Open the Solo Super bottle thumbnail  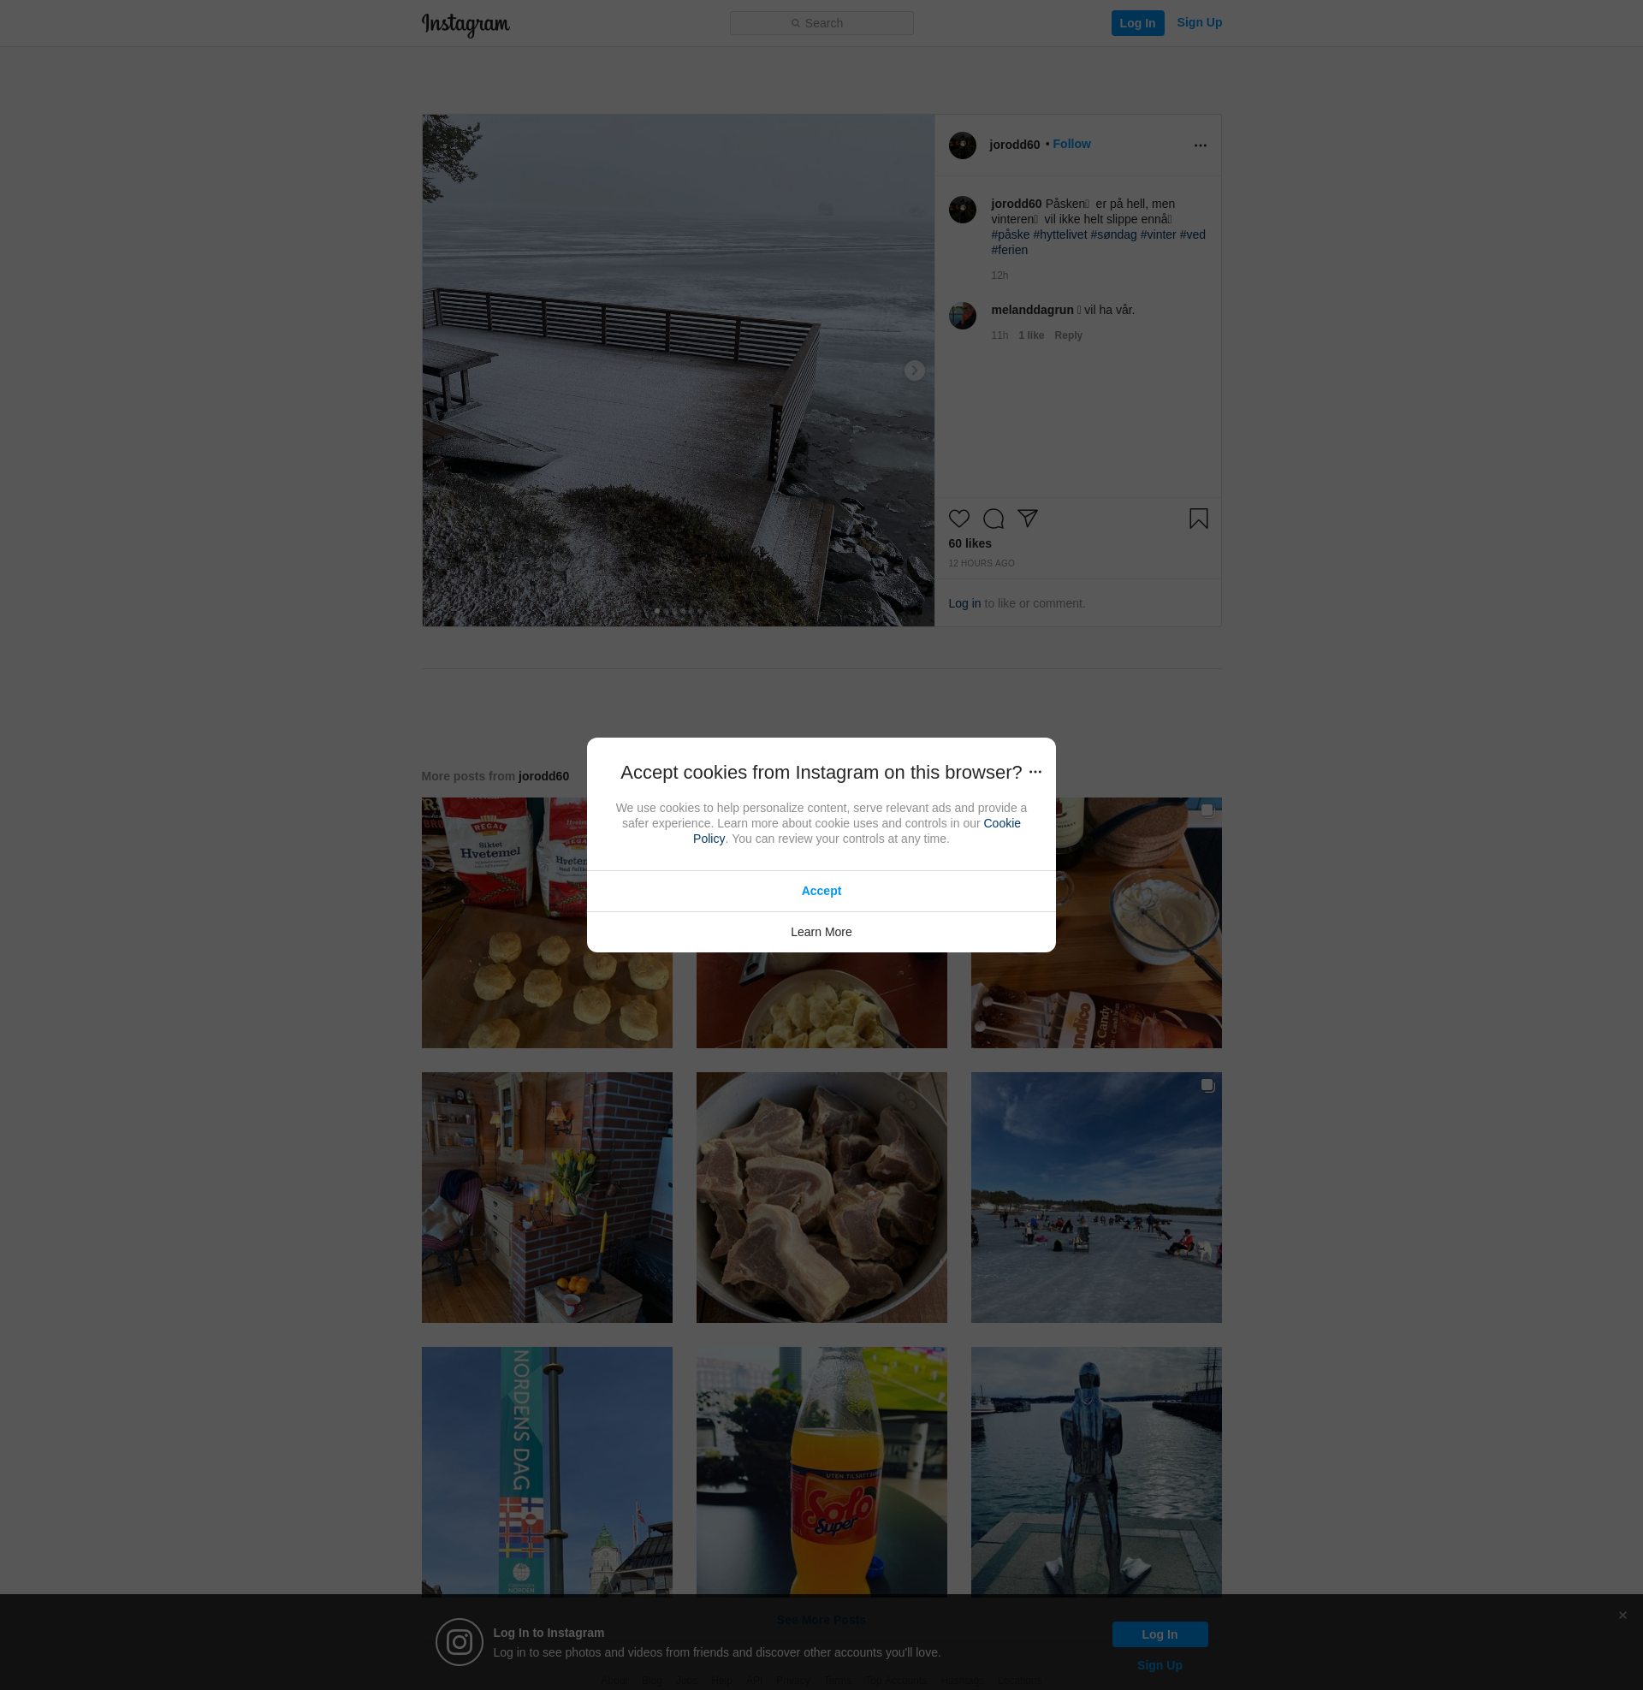[821, 1471]
